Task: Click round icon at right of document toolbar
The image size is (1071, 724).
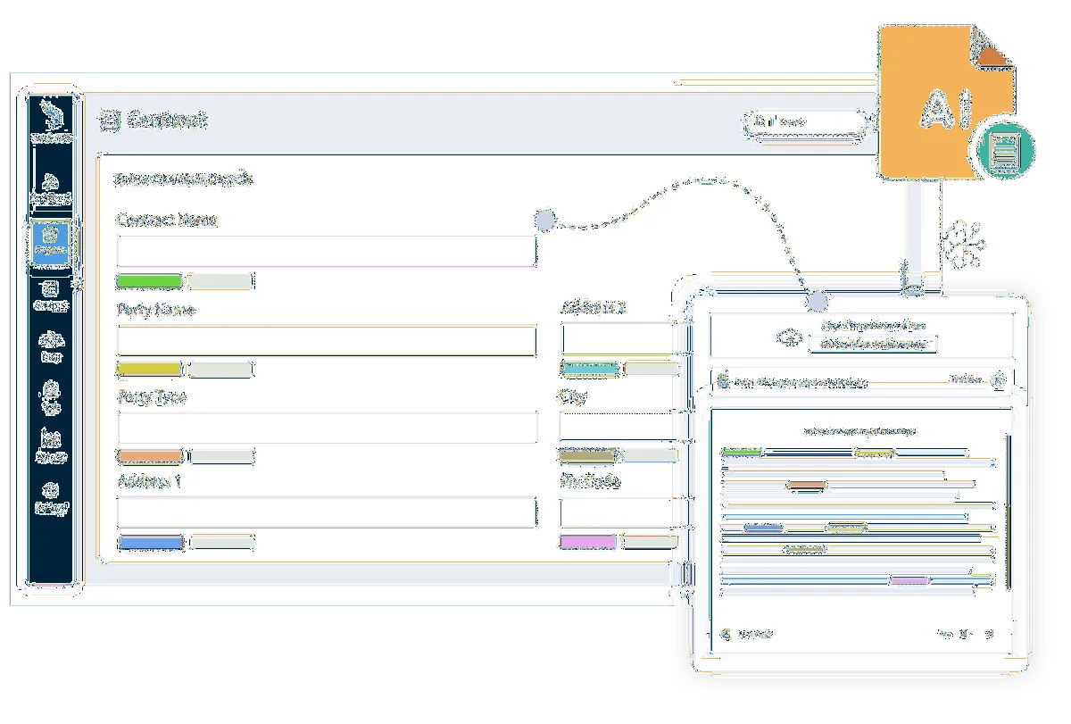Action: 999,381
